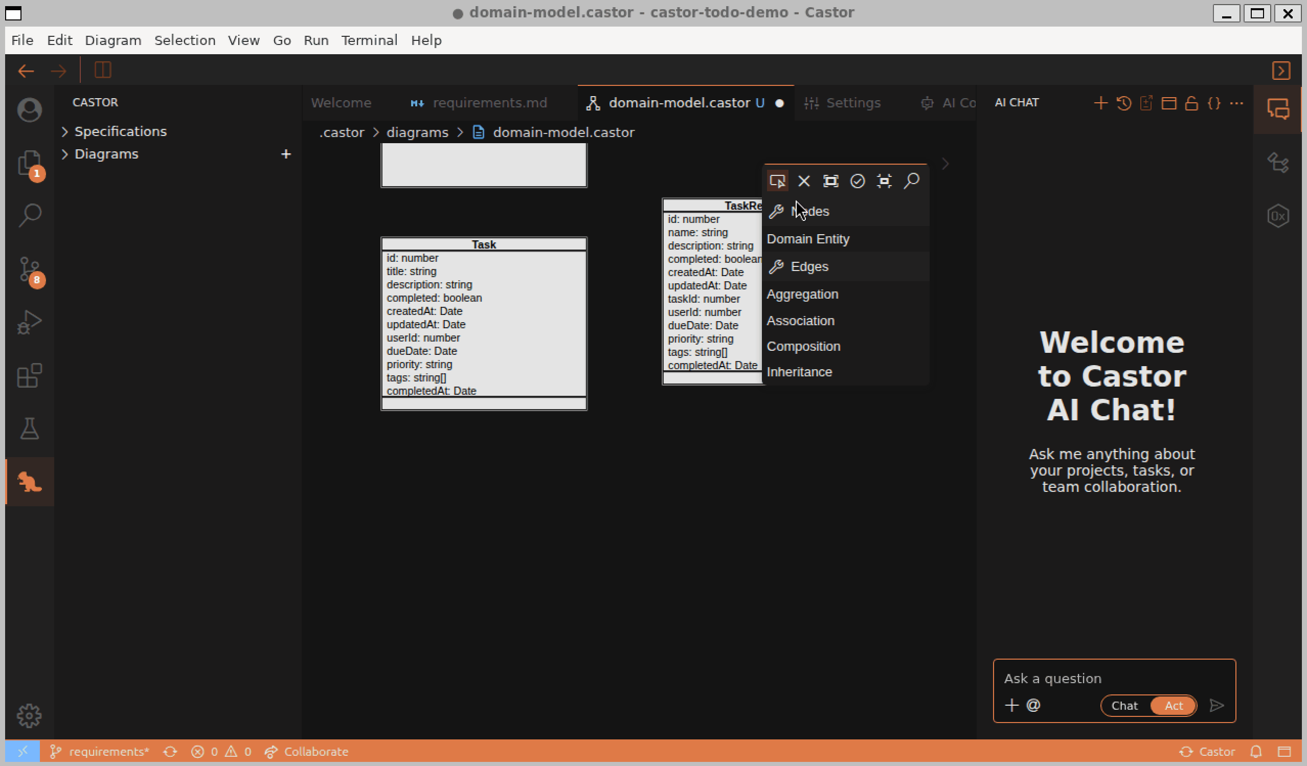Open the ellipsis menu in AI Chat header
Screen dimensions: 1307x766
(x=1236, y=103)
